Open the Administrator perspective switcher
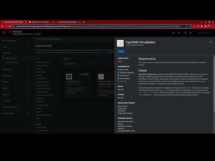 (15, 41)
